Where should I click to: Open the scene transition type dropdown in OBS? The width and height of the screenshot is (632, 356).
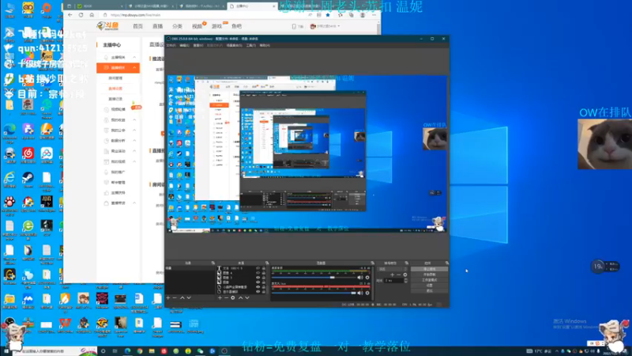[x=392, y=269]
